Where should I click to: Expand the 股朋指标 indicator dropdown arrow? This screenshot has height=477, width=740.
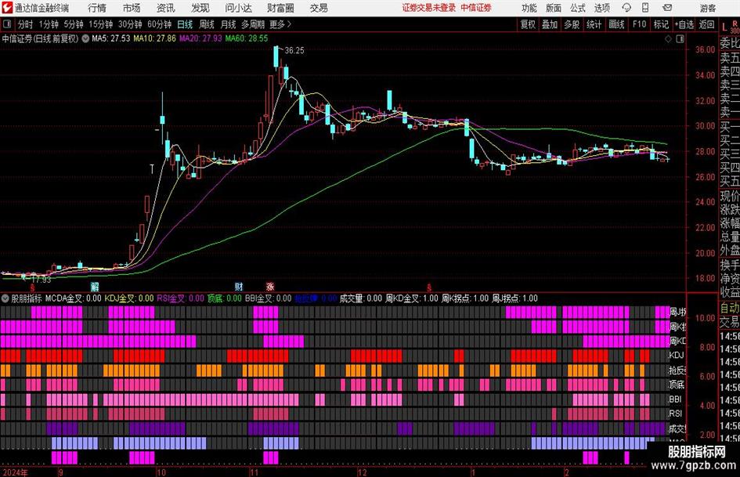5,298
